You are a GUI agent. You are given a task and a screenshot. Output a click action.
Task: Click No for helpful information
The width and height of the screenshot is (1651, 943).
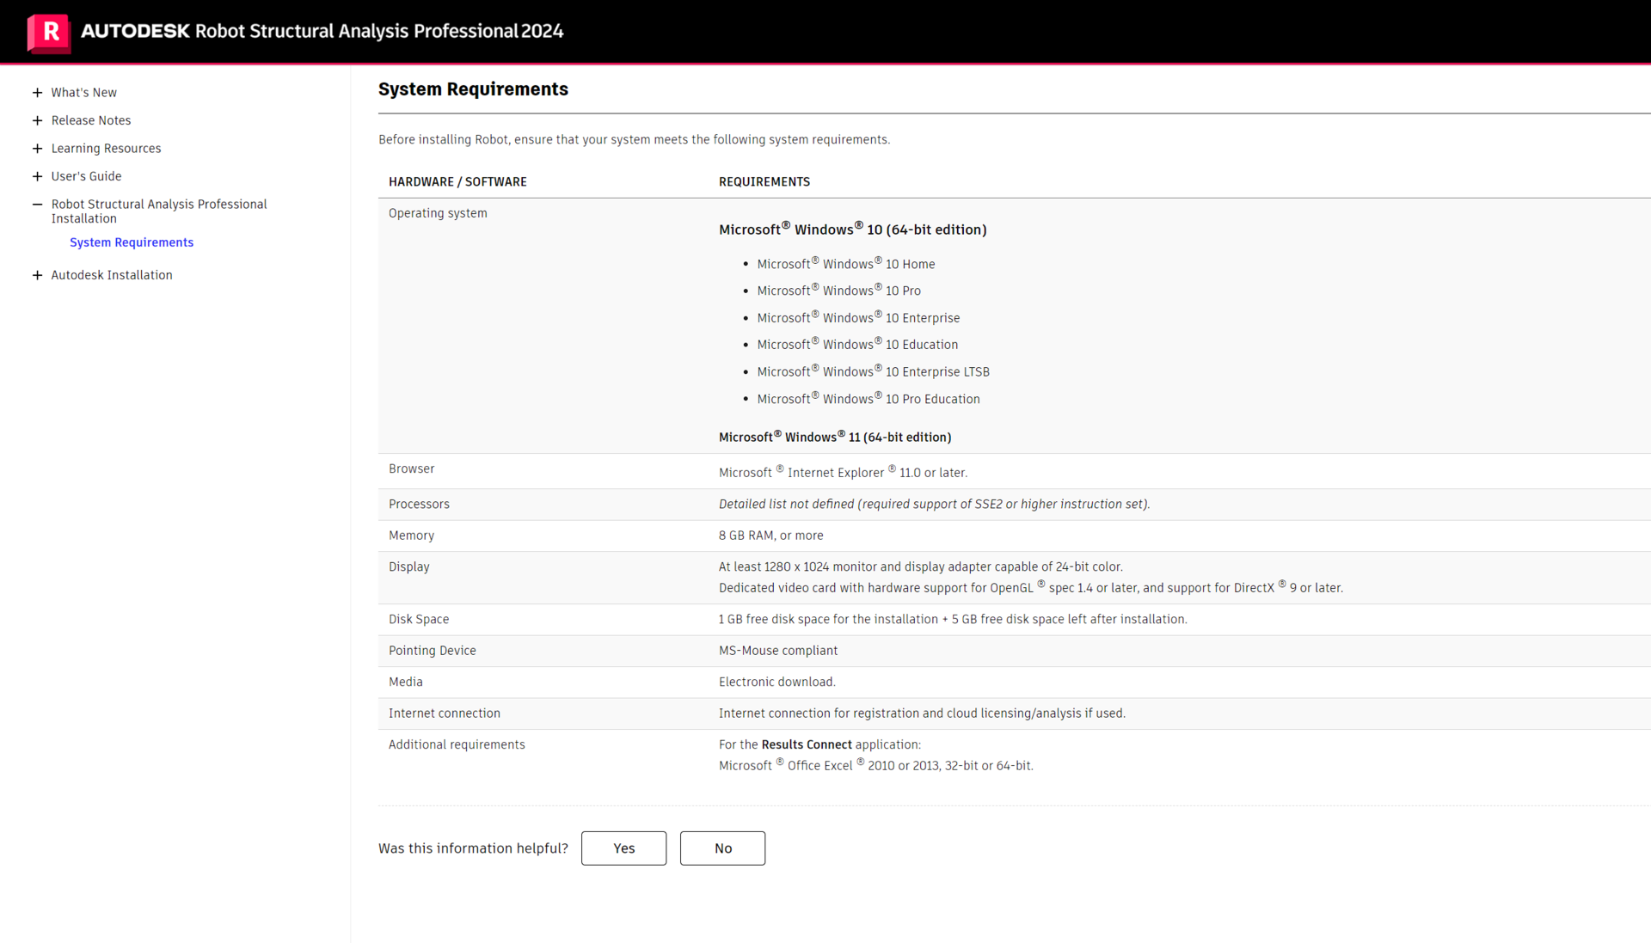(x=722, y=848)
